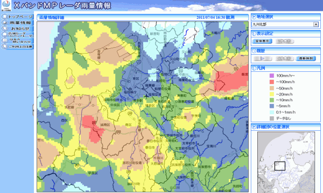Open the Q&A 問い合わせ page
The image size is (323, 193).
click(x=17, y=41)
